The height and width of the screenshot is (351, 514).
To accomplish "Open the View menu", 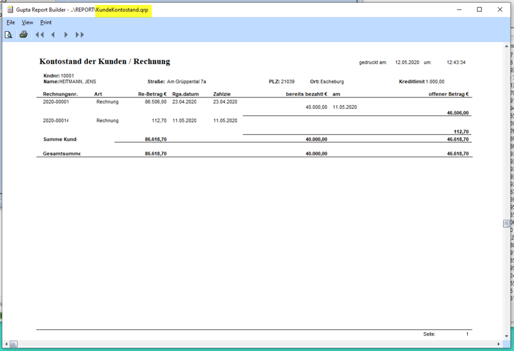I will 27,22.
